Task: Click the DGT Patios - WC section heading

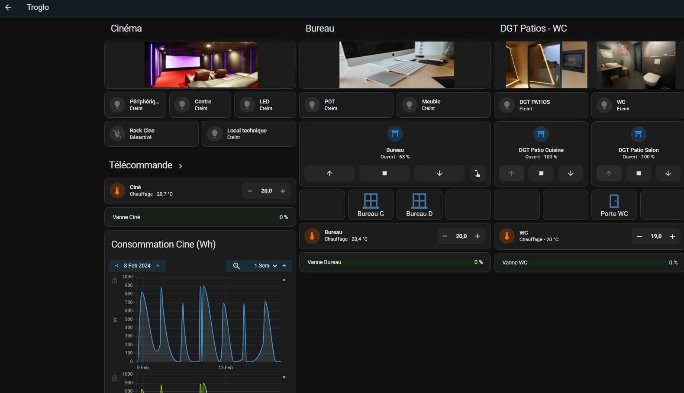Action: point(533,29)
